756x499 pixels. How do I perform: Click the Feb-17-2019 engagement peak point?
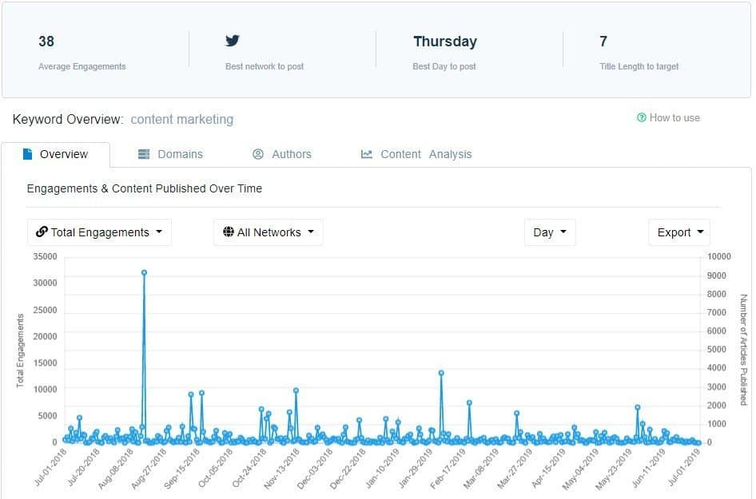[x=442, y=370]
